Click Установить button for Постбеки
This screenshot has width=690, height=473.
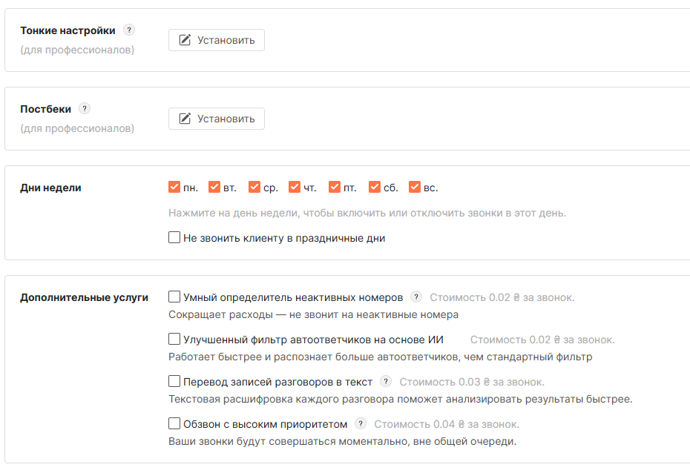tap(217, 119)
